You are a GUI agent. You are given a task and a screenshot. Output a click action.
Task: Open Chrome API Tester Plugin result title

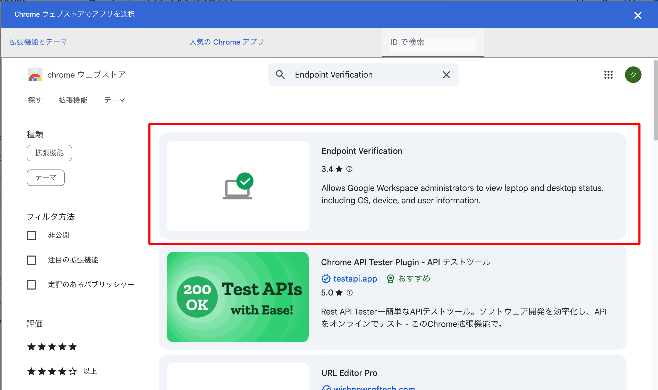click(x=406, y=262)
